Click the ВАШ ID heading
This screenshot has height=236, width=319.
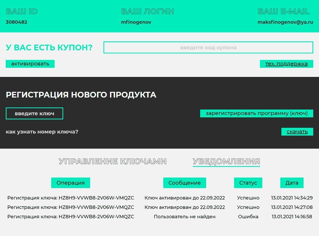pos(22,11)
